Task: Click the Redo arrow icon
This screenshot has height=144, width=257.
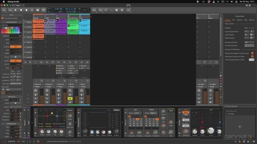Action: (x=111, y=10)
